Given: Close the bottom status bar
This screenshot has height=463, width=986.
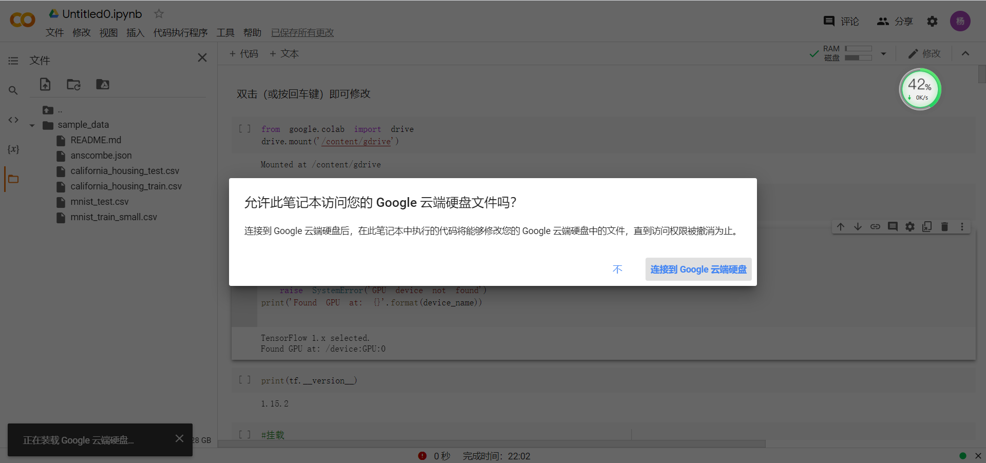Looking at the screenshot, I should click(x=978, y=456).
